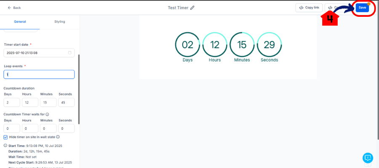Click the Loop events input
Viewport: 379px width, 168px height.
click(39, 74)
